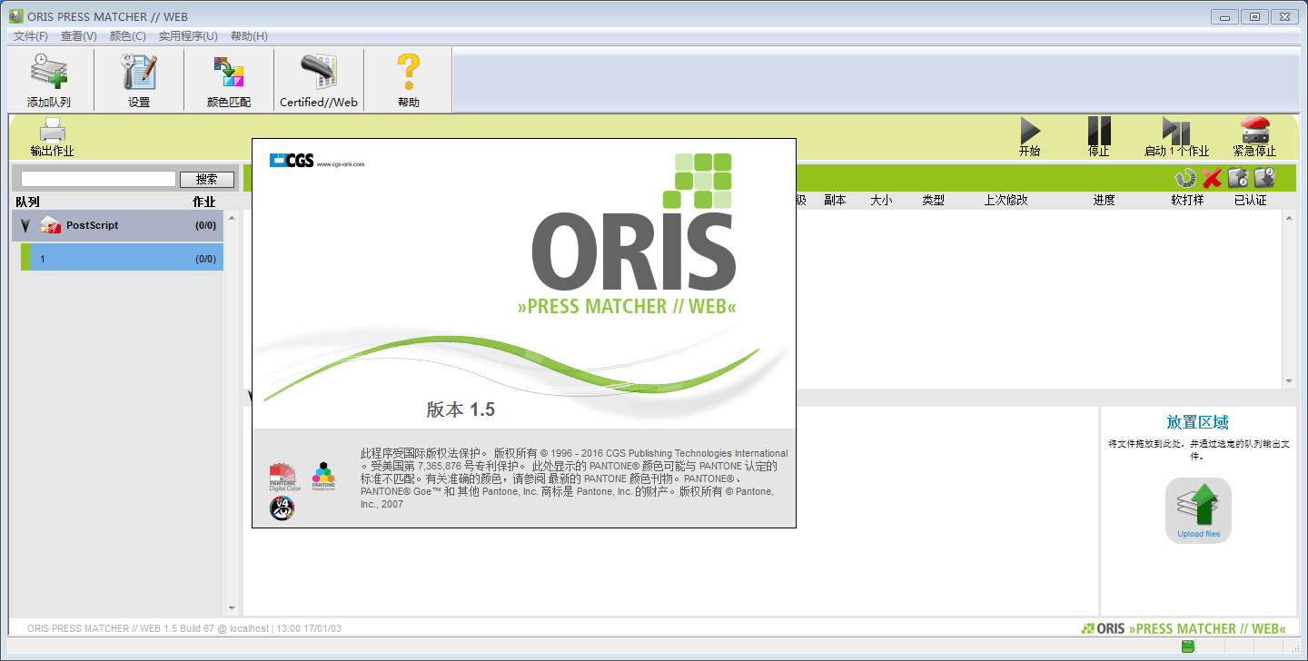Click the green Upload files icon

coord(1198,510)
